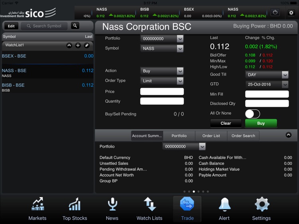
Task: Add symbol with the plus icon
Action: click(x=78, y=45)
